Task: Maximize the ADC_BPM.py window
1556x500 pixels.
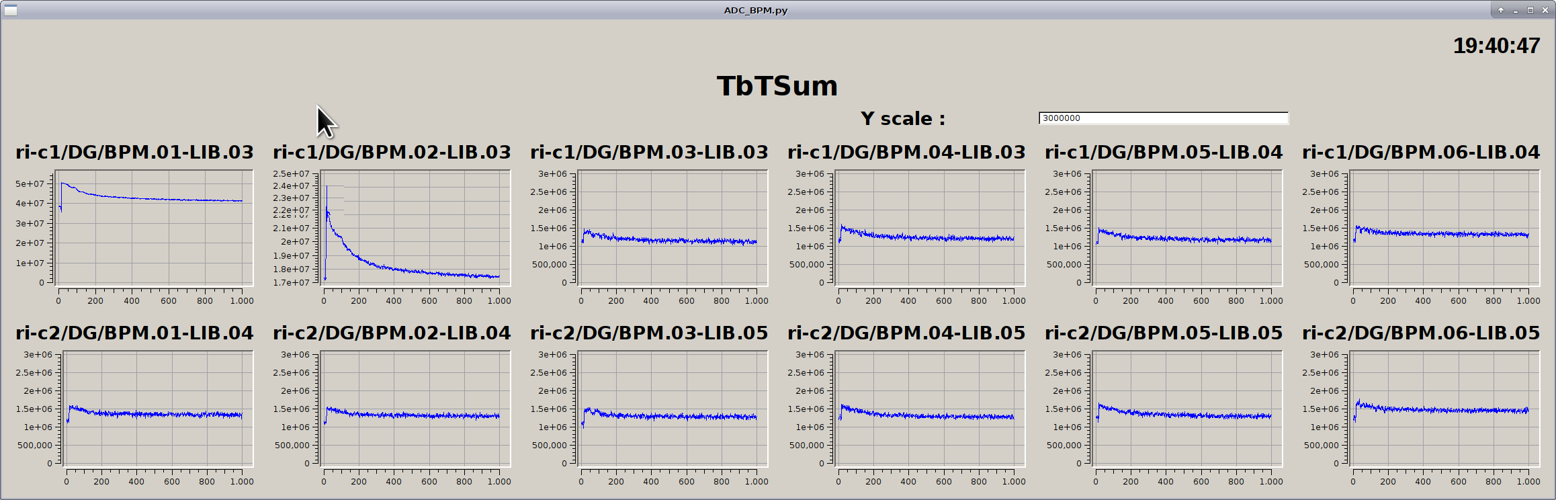Action: click(1530, 10)
